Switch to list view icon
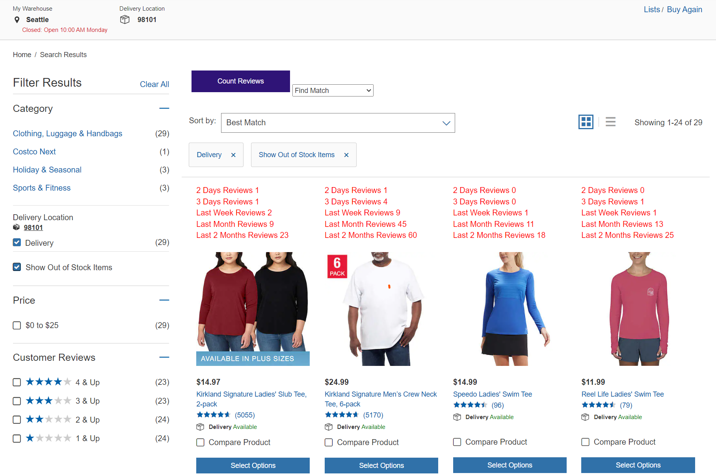The image size is (716, 475). (x=610, y=122)
